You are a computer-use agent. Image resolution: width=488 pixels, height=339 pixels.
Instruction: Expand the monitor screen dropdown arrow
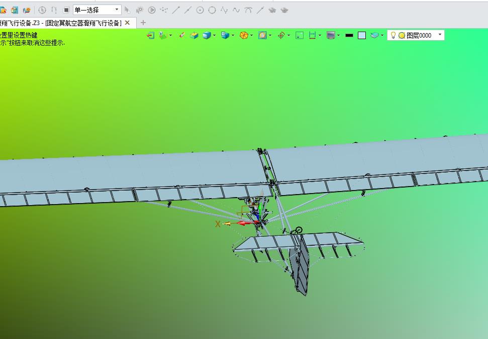tap(339, 36)
